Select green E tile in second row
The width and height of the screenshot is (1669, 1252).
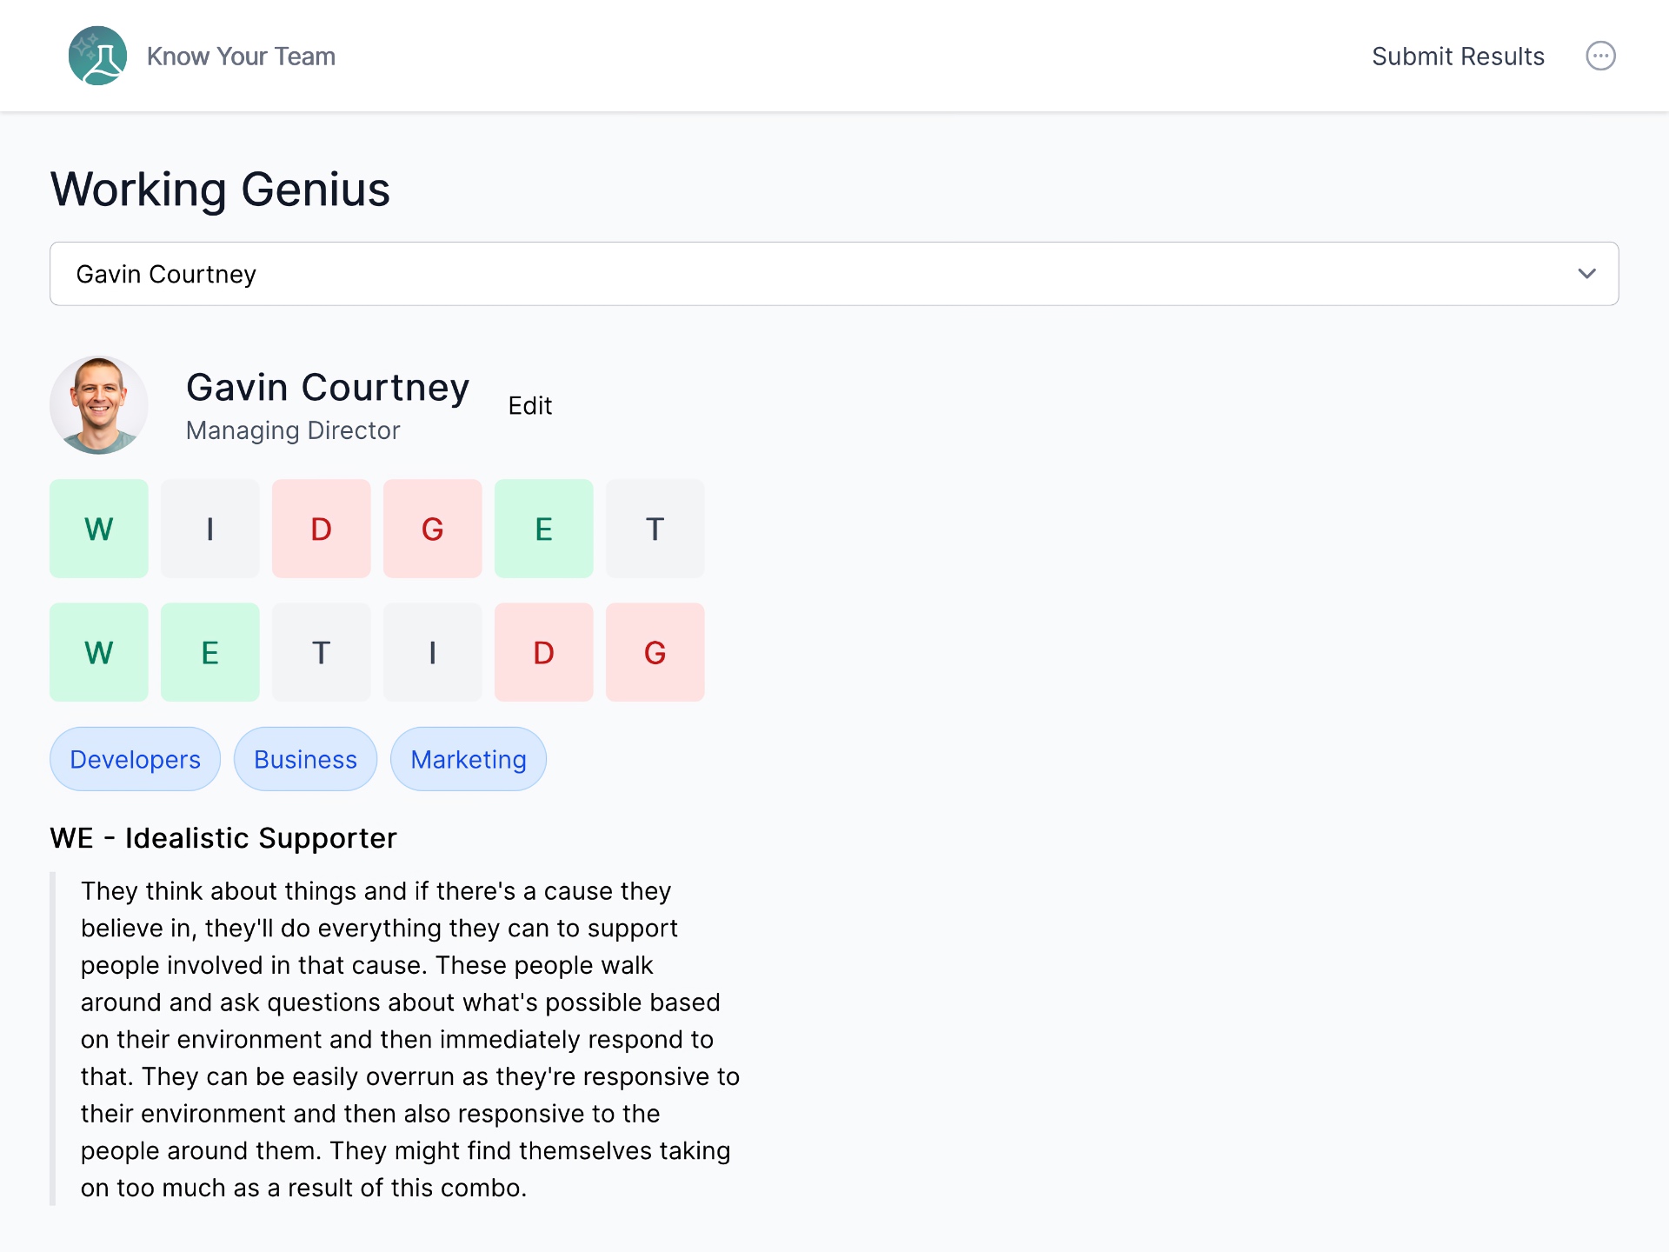point(209,652)
